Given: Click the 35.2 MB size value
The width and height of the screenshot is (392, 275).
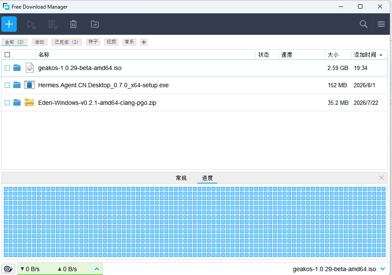Looking at the screenshot, I should 338,103.
